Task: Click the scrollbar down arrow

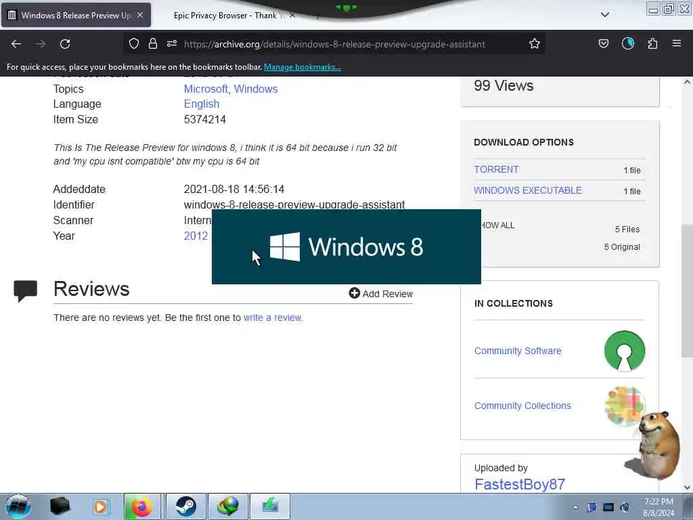Action: point(687,487)
